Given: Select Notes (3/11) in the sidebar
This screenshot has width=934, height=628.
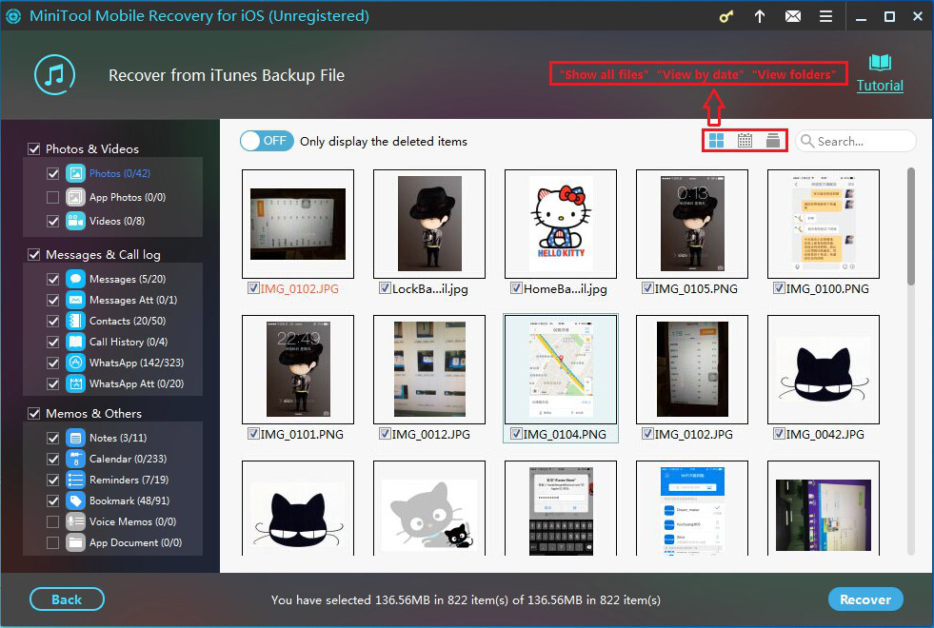Looking at the screenshot, I should (118, 438).
